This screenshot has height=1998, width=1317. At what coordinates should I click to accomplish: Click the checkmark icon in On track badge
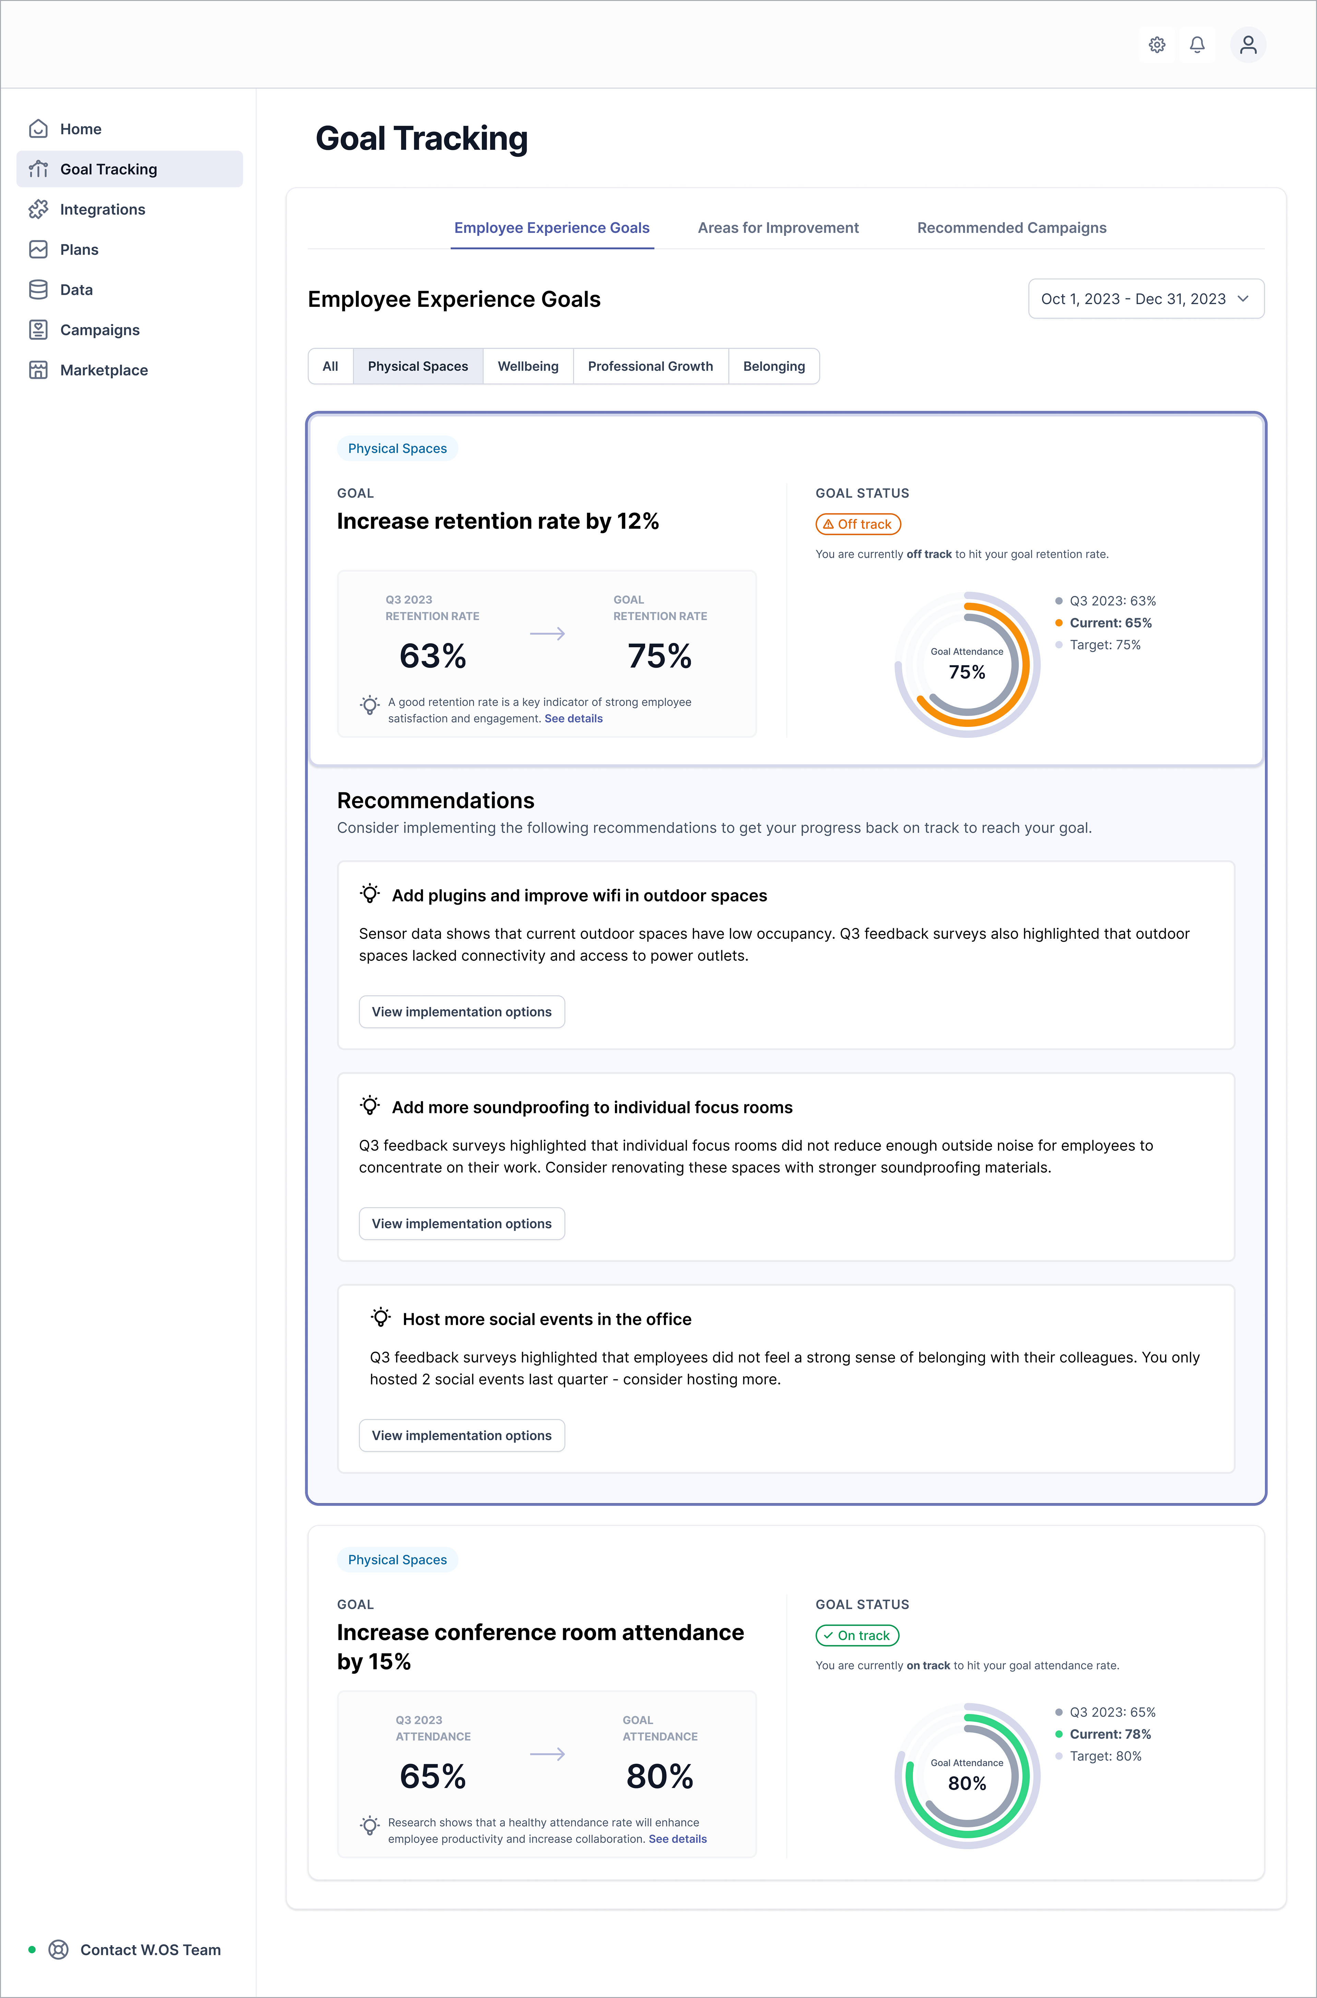[828, 1635]
